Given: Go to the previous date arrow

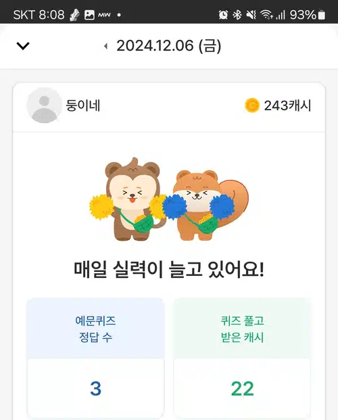Looking at the screenshot, I should (105, 46).
